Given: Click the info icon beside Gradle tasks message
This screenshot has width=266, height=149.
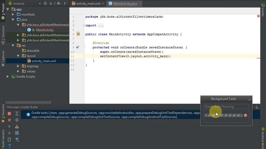Looking at the screenshot, I should (28, 115).
